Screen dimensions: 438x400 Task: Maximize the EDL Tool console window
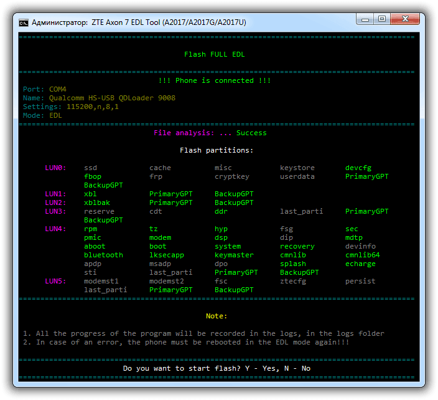click(x=382, y=19)
